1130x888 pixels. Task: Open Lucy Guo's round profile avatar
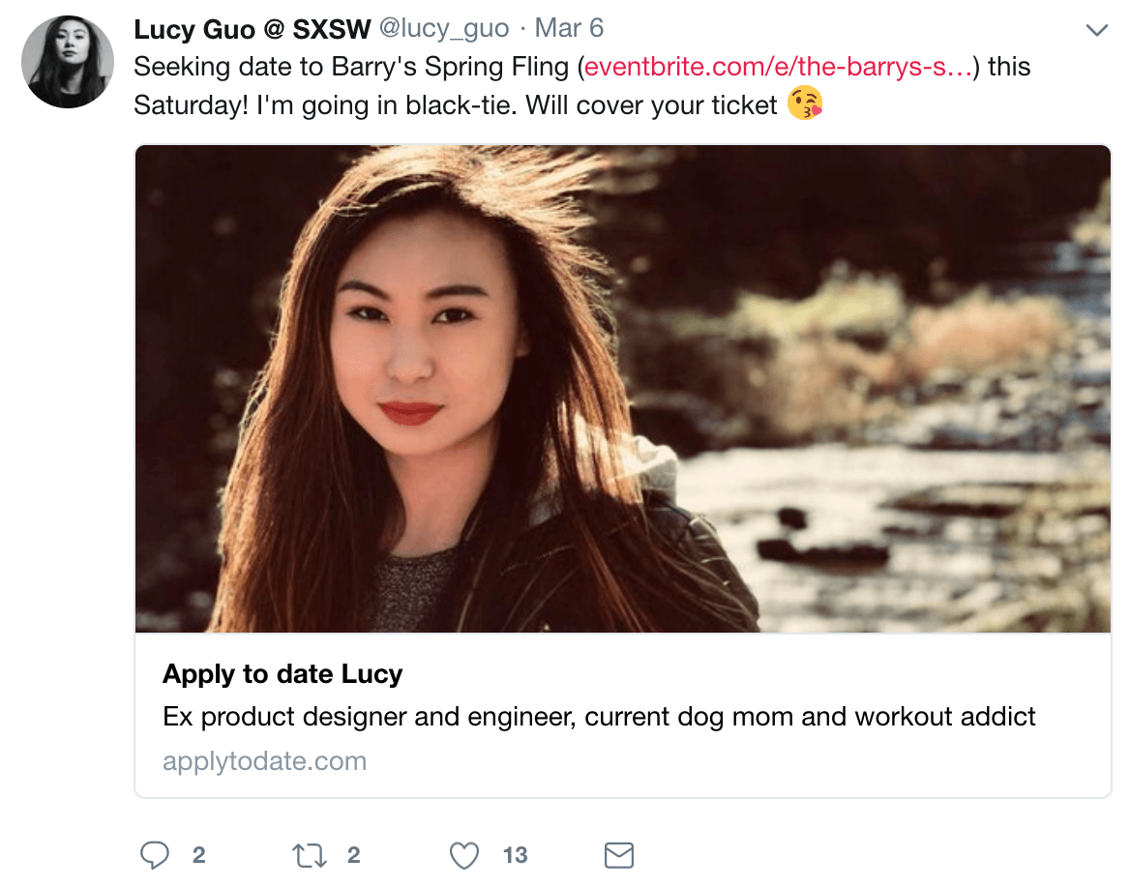68,62
